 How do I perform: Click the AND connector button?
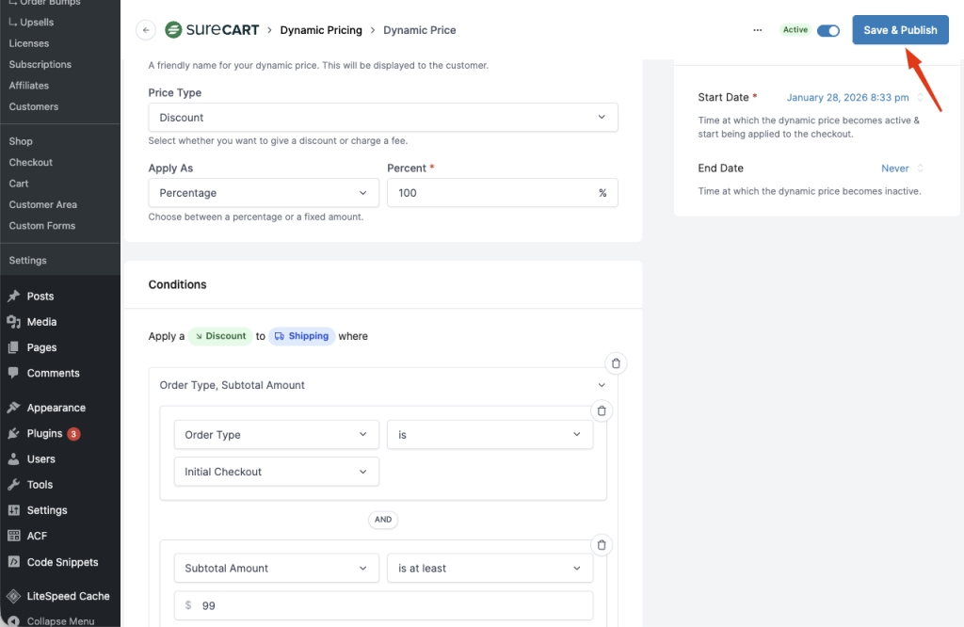(x=383, y=520)
